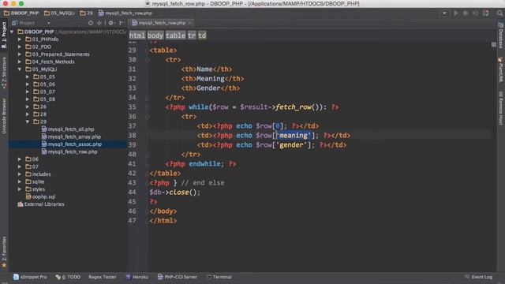Collapse the 29 subfolder

[x=28, y=121]
